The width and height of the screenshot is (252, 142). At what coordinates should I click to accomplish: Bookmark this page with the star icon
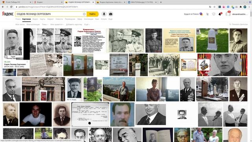[214, 7]
